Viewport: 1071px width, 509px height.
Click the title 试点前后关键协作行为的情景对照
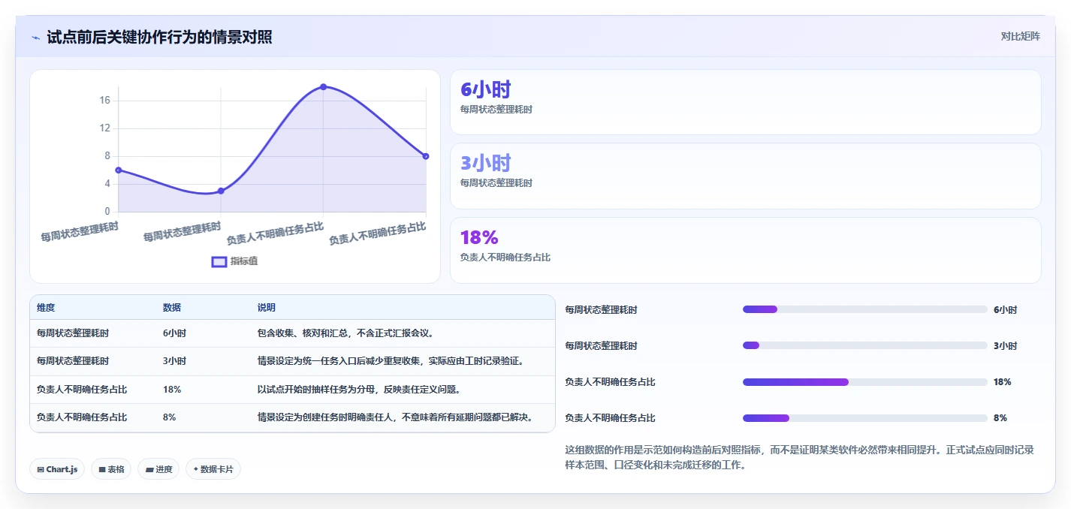click(159, 37)
